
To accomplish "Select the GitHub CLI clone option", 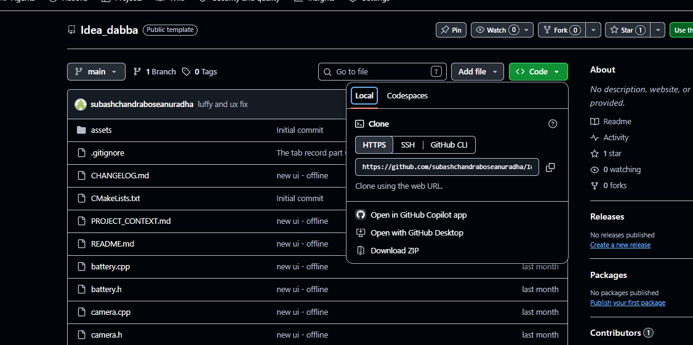I will (x=449, y=145).
